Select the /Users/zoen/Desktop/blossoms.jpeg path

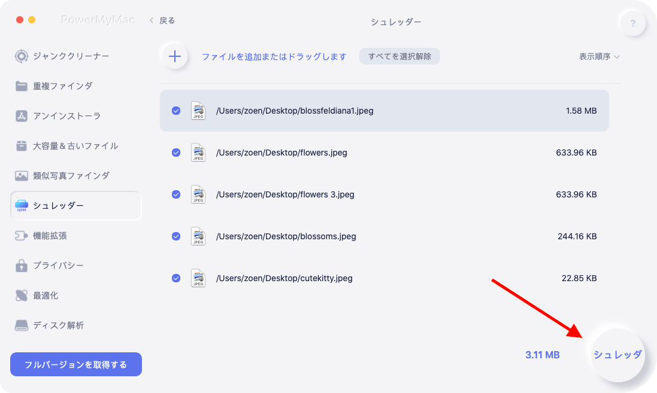click(x=286, y=236)
